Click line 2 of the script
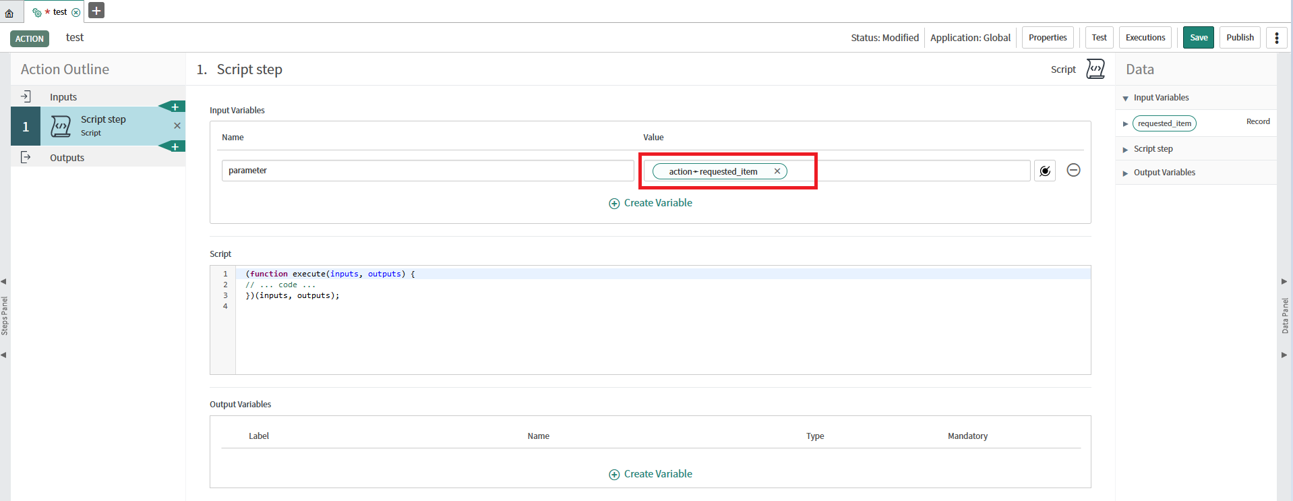The height and width of the screenshot is (501, 1293). [280, 285]
